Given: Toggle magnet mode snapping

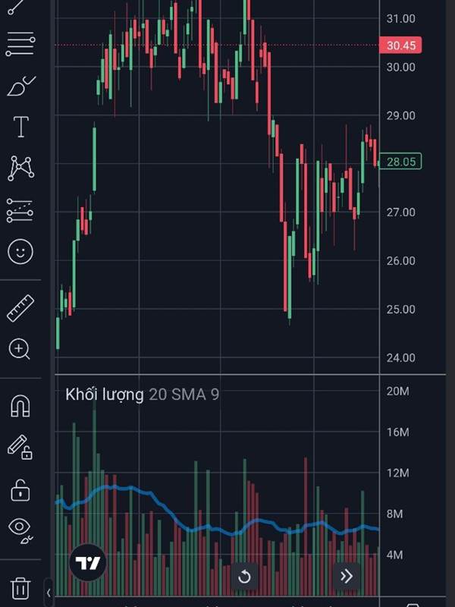Looking at the screenshot, I should tap(20, 407).
